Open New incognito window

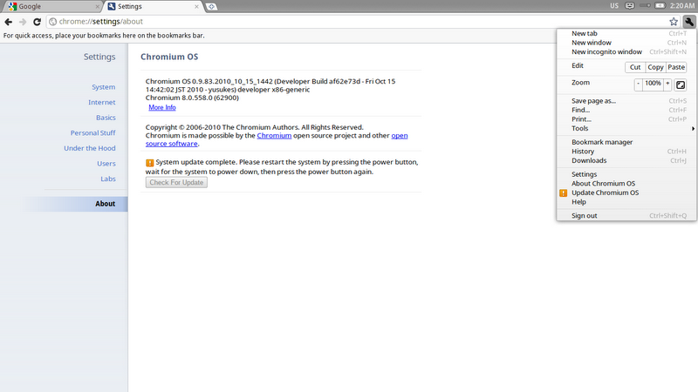tap(626, 52)
